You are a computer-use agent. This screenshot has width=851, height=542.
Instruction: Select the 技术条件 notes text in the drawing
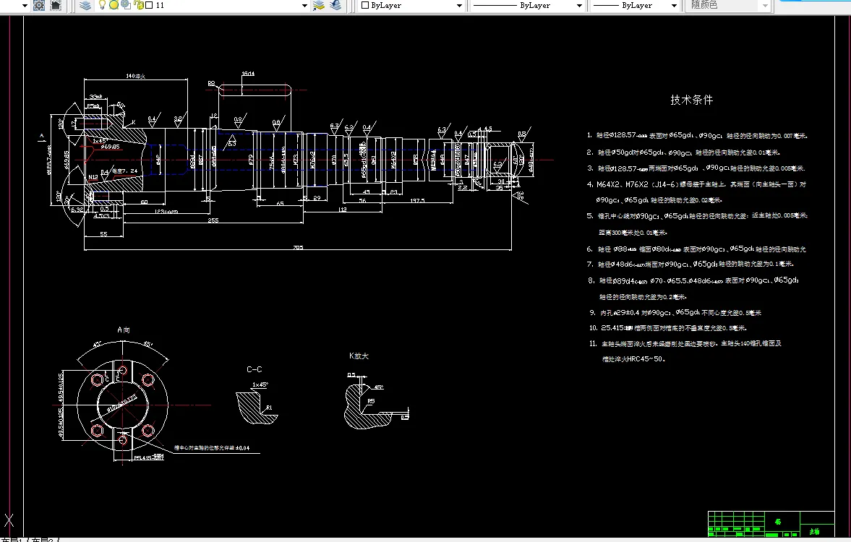[690, 100]
